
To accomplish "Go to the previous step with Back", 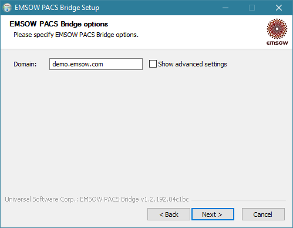I will coord(169,214).
